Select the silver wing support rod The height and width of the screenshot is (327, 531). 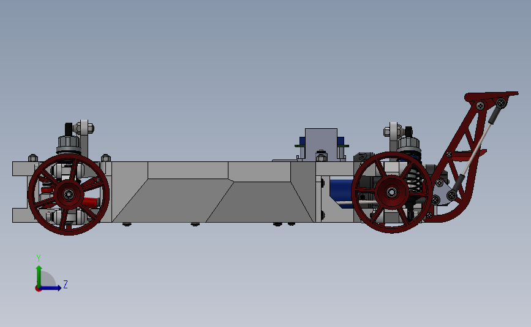[476, 149]
